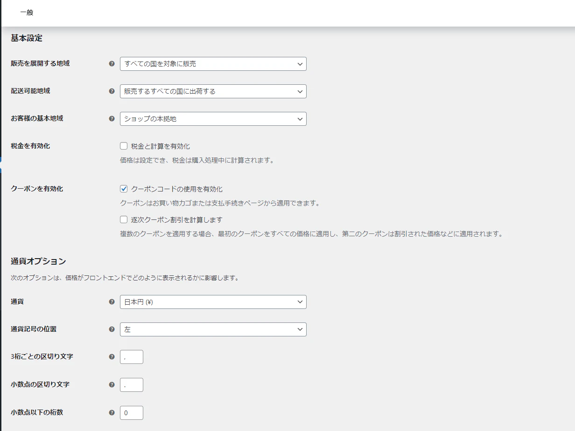
Task: Expand the お客様の基本地域 dropdown
Action: [213, 119]
